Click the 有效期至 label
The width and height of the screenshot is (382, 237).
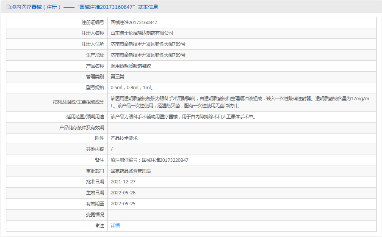coord(95,204)
